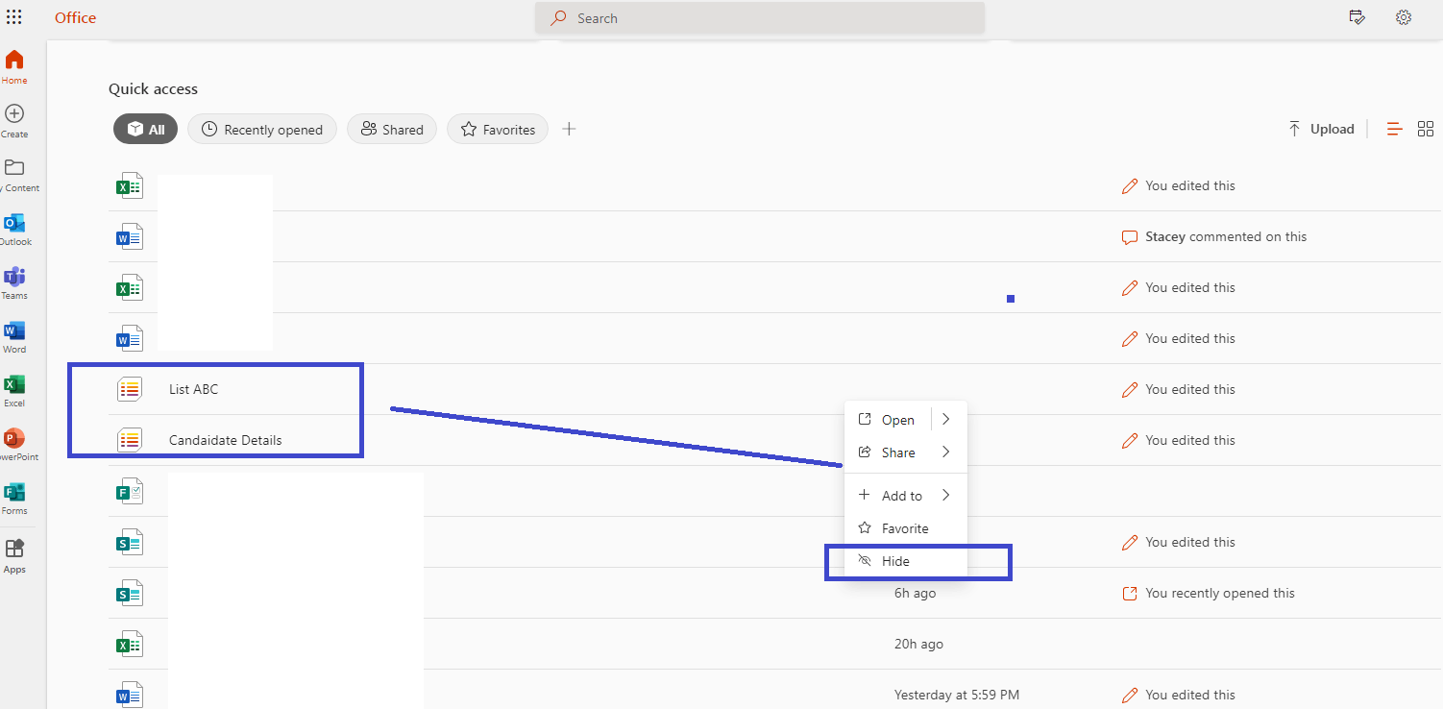The width and height of the screenshot is (1443, 709).
Task: Launch Teams from the sidebar
Action: pos(14,282)
